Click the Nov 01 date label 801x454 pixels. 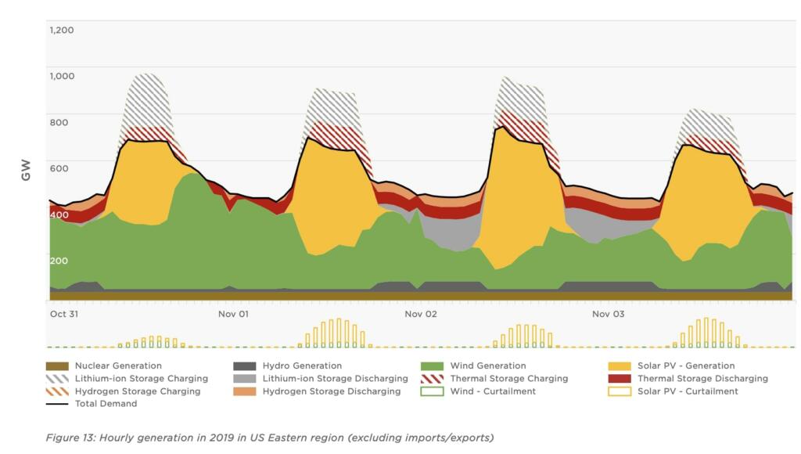click(233, 314)
